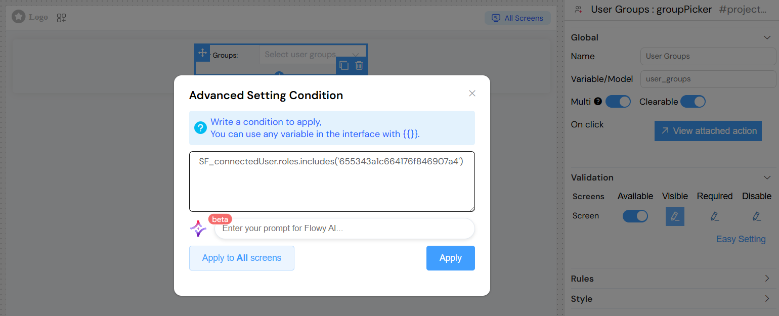Edit the Visible condition pencil icon
This screenshot has height=316, width=779.
click(675, 216)
